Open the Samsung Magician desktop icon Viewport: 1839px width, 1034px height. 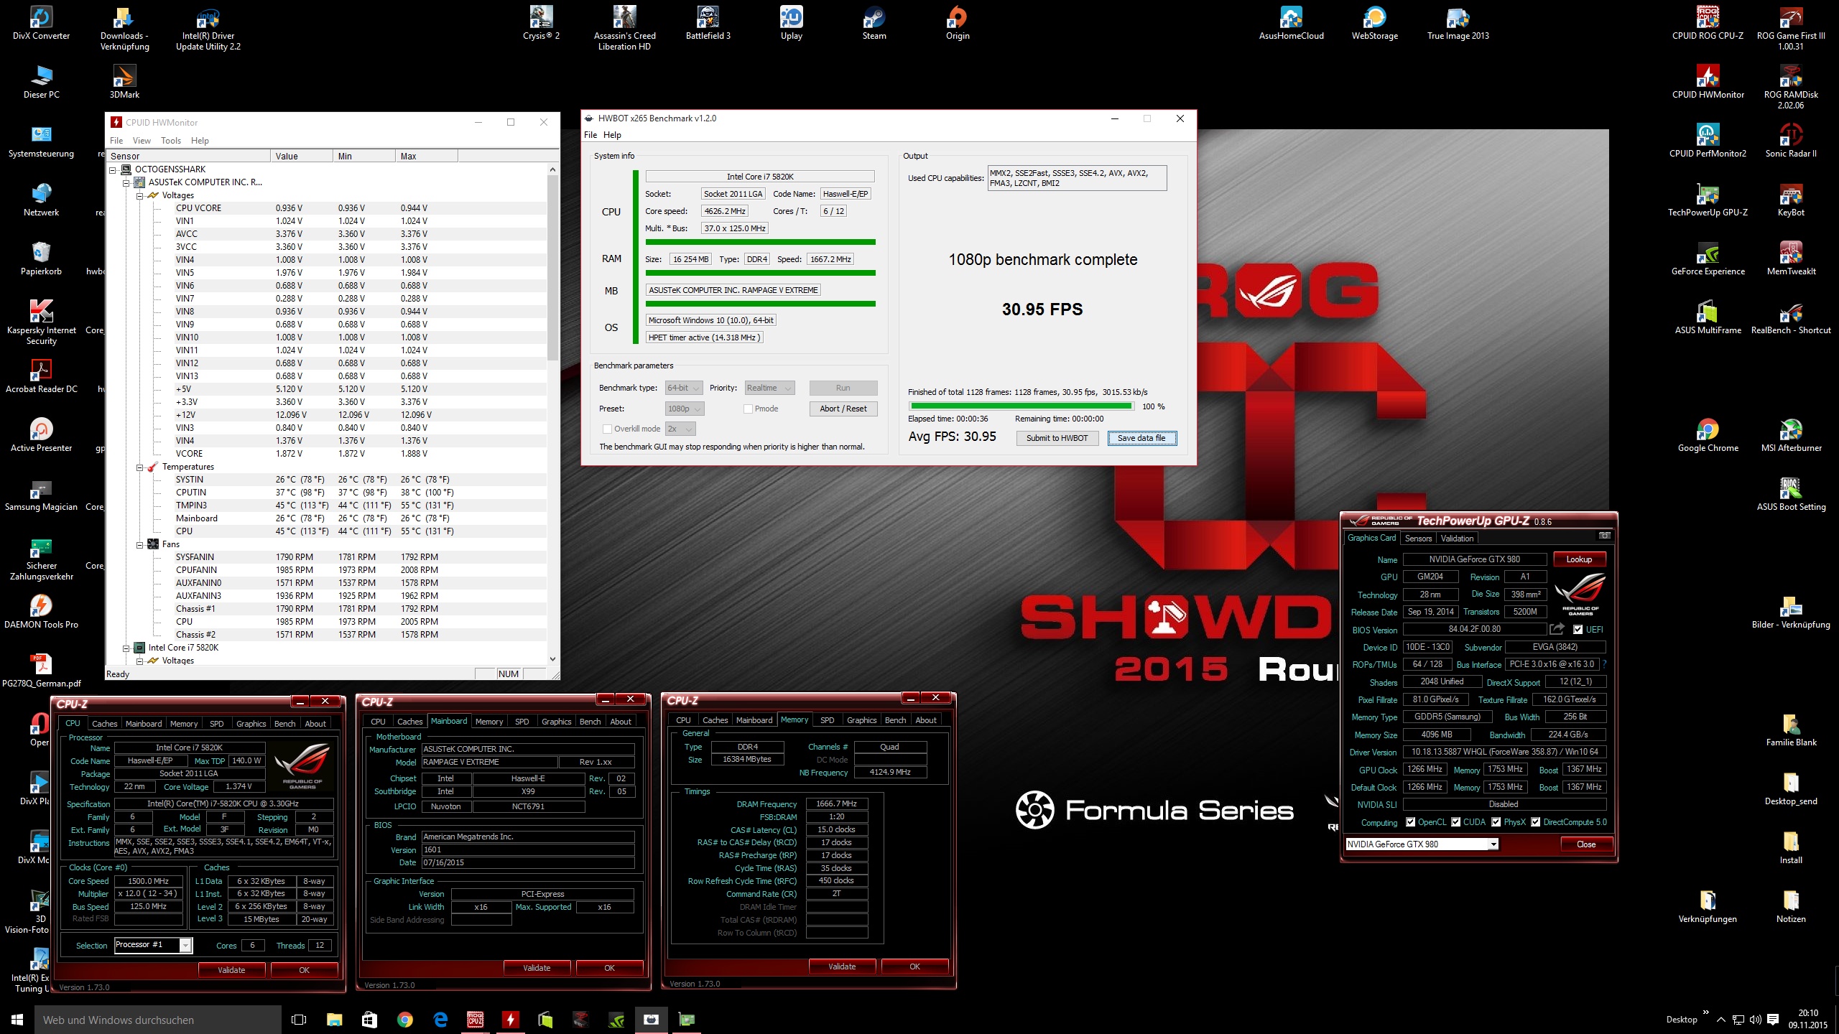[x=41, y=493]
